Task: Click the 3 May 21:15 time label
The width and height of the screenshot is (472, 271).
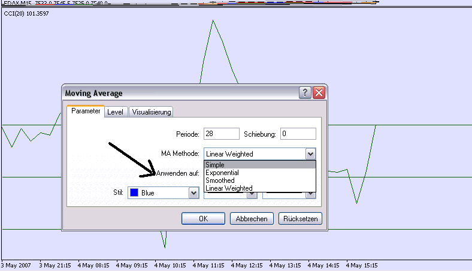Action: tap(55, 266)
